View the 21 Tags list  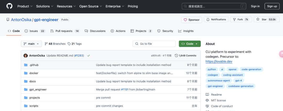click(74, 44)
